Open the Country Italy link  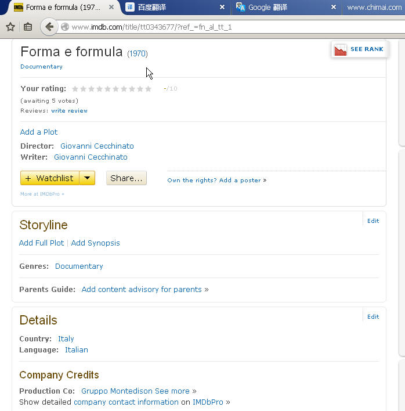[66, 338]
